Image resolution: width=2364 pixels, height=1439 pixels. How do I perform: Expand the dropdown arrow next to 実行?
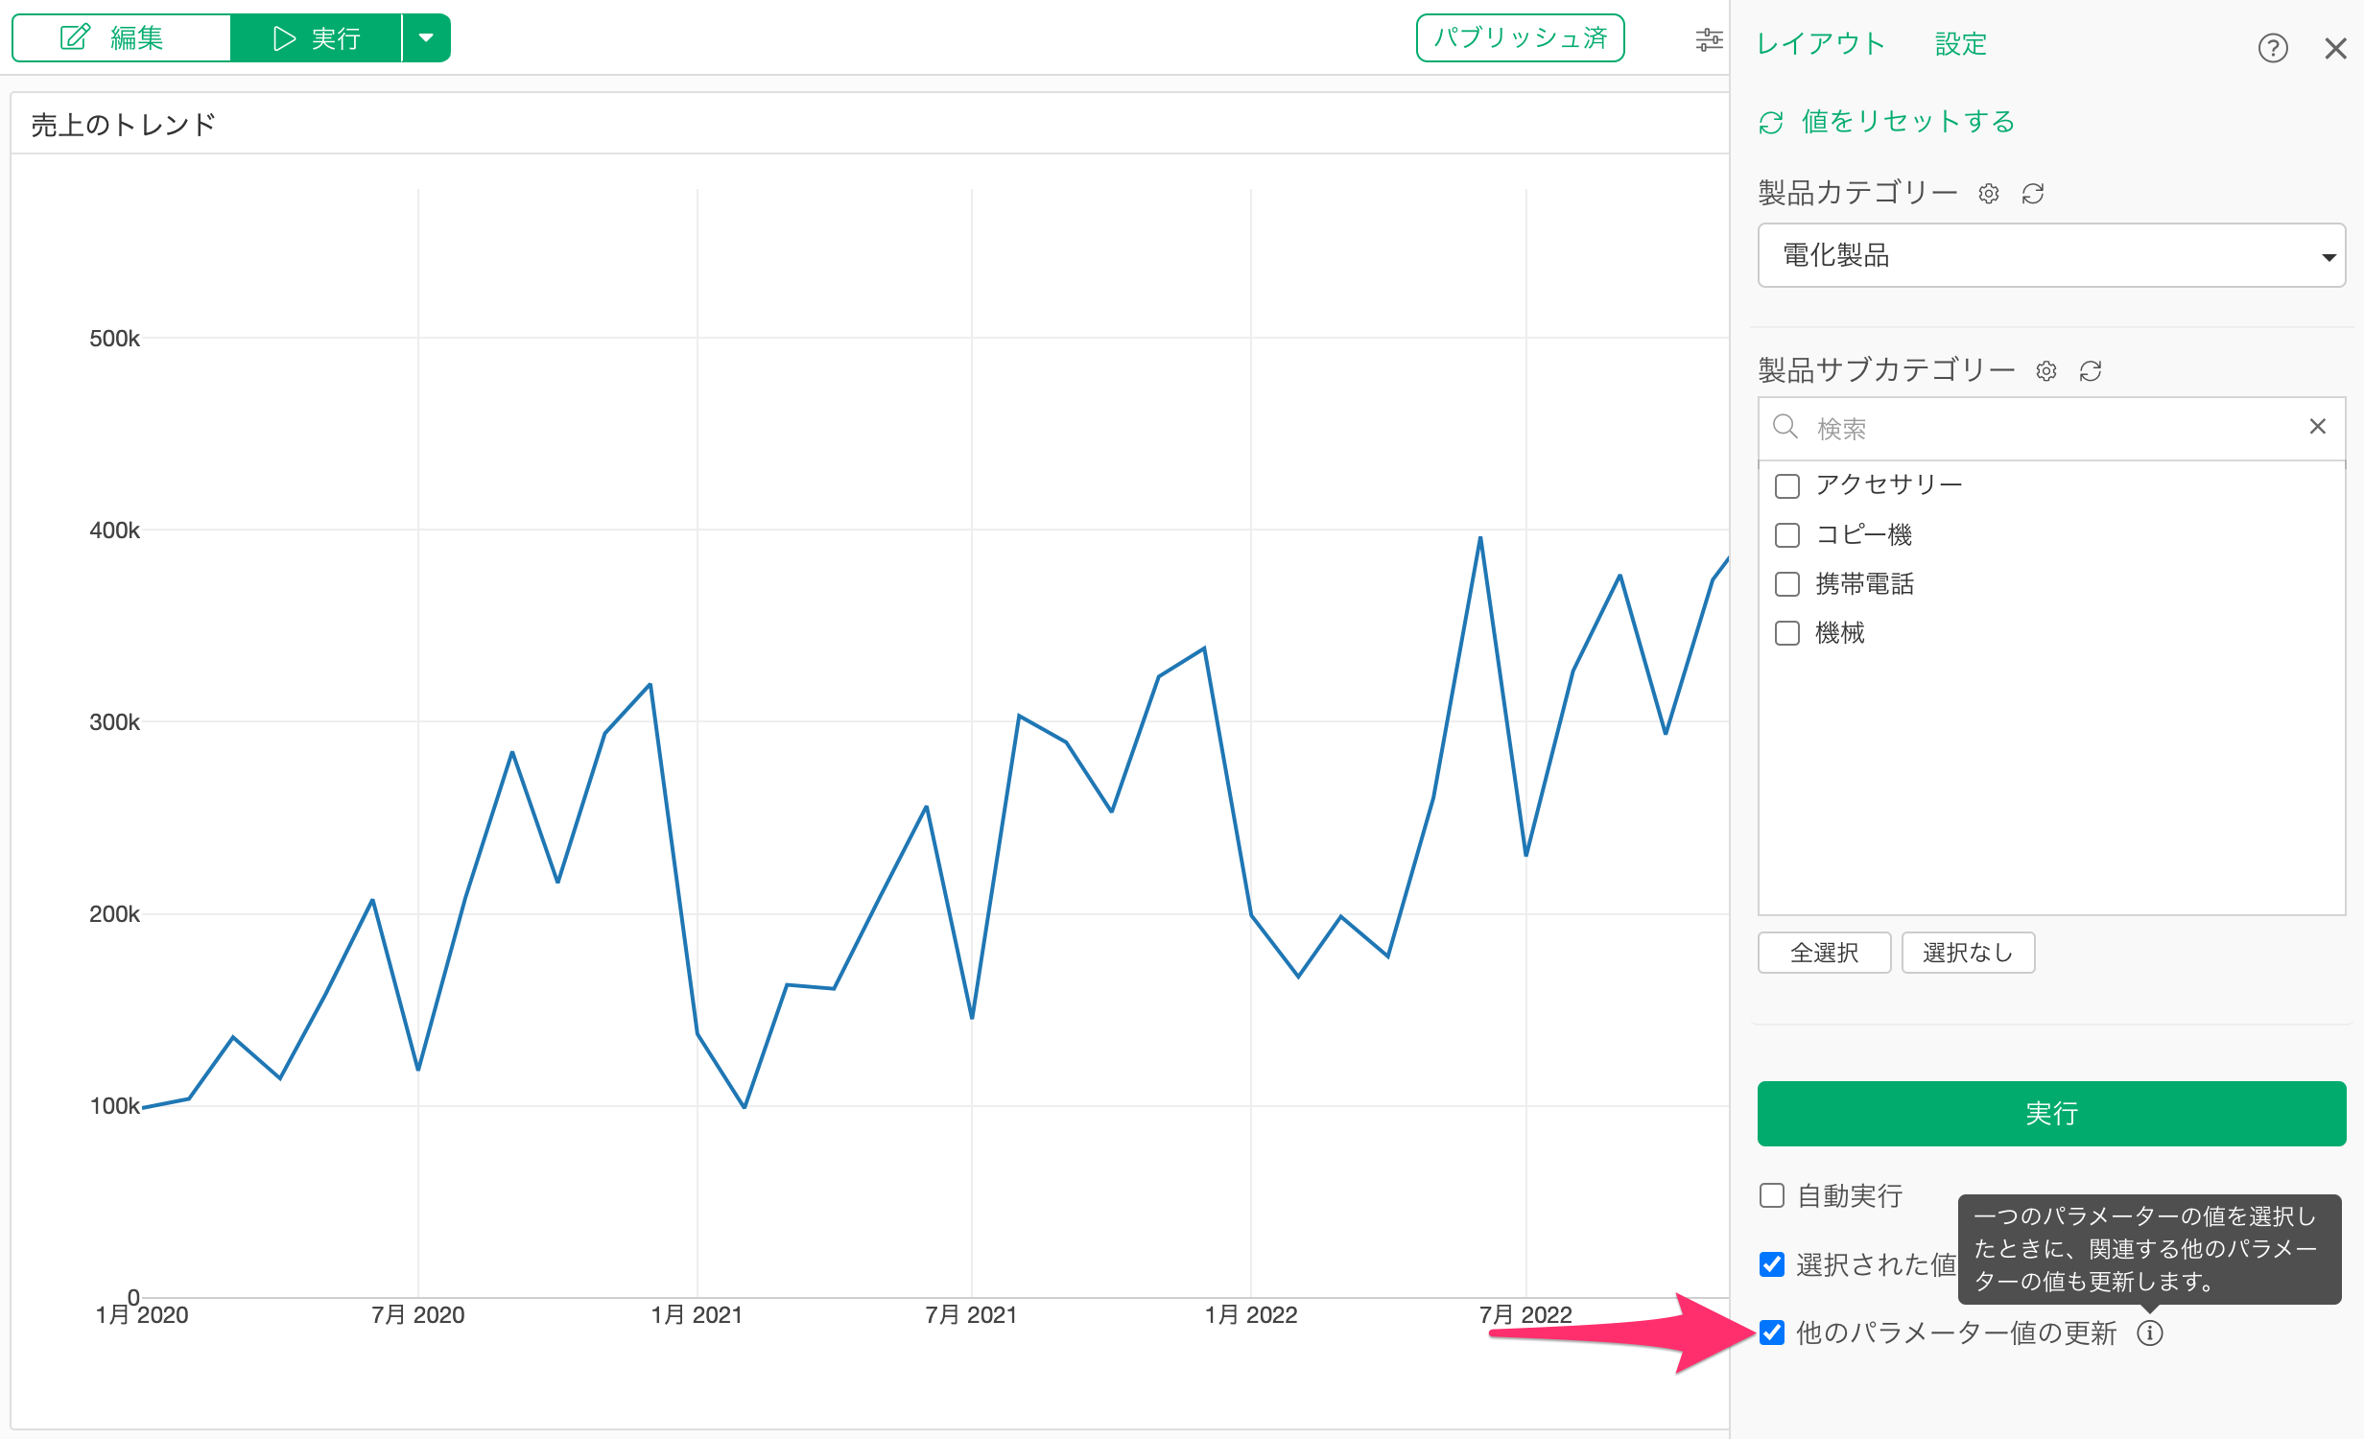pos(427,38)
